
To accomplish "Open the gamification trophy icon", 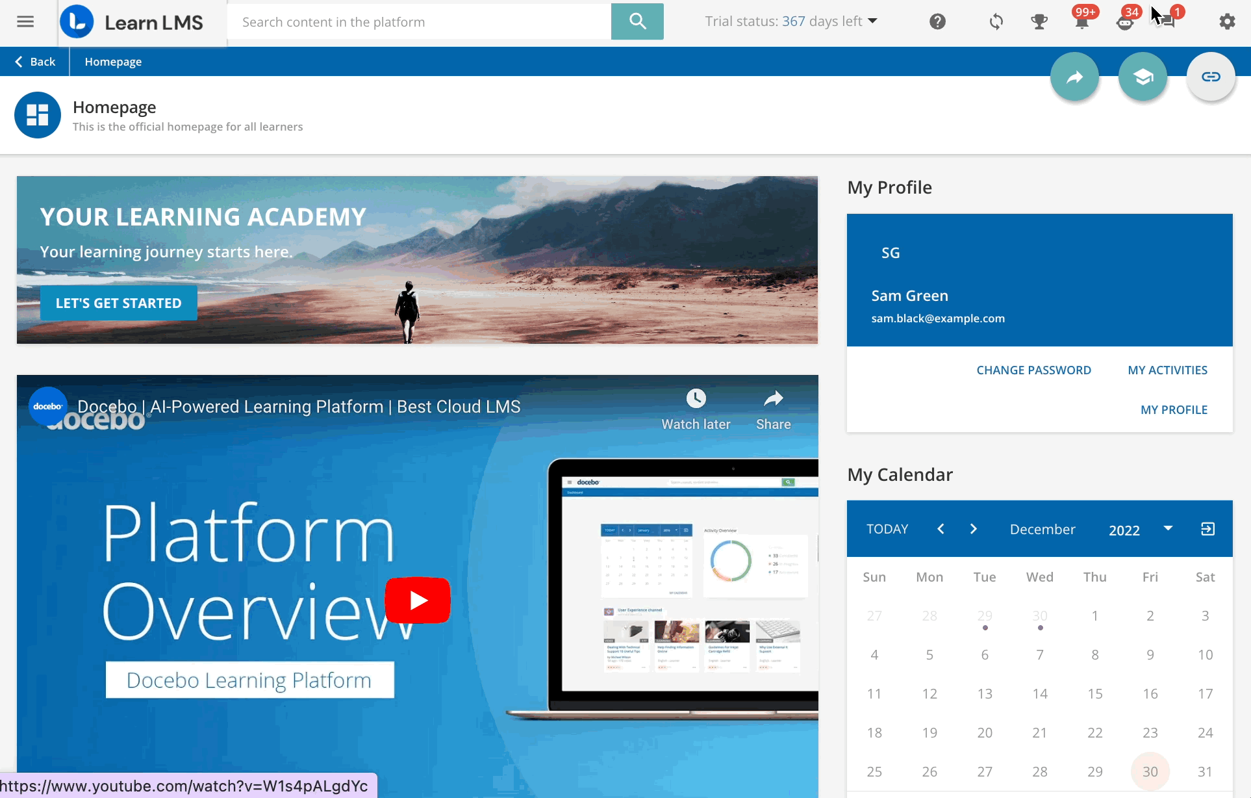I will point(1039,21).
